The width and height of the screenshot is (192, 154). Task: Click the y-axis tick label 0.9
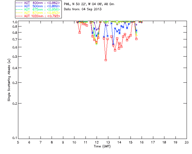click(15, 26)
